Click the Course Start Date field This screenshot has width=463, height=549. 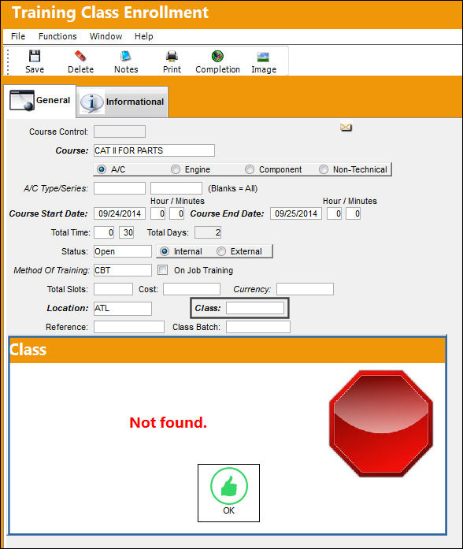click(x=120, y=213)
